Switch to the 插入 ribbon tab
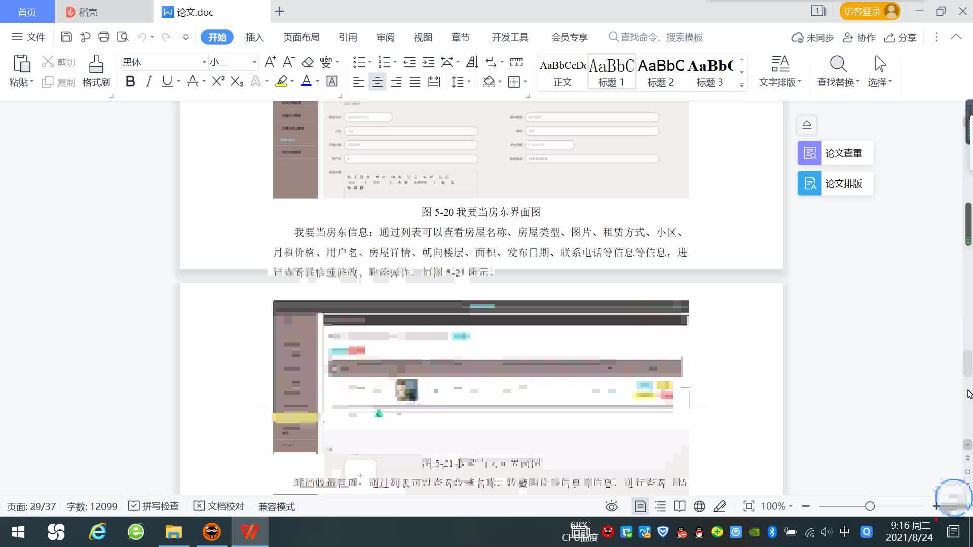The width and height of the screenshot is (973, 547). click(254, 37)
